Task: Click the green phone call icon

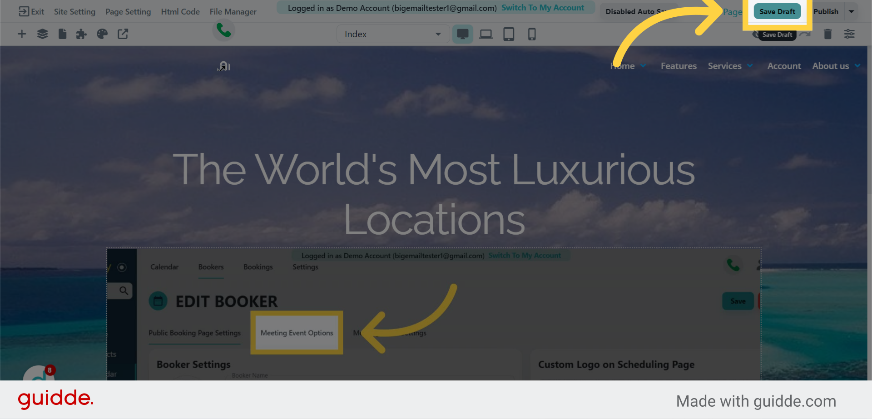Action: click(x=223, y=30)
